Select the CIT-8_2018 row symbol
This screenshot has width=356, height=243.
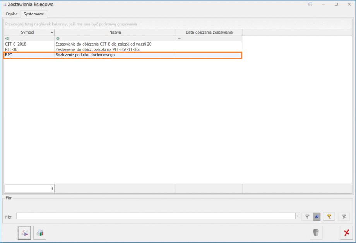click(x=15, y=44)
